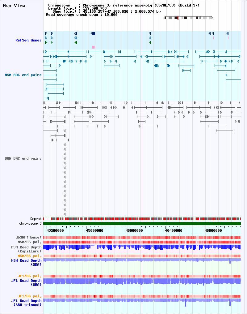Image resolution: width=247 pixels, height=314 pixels.
Task: Click the three pink marks in RefSeq track
Action: (x=94, y=47)
